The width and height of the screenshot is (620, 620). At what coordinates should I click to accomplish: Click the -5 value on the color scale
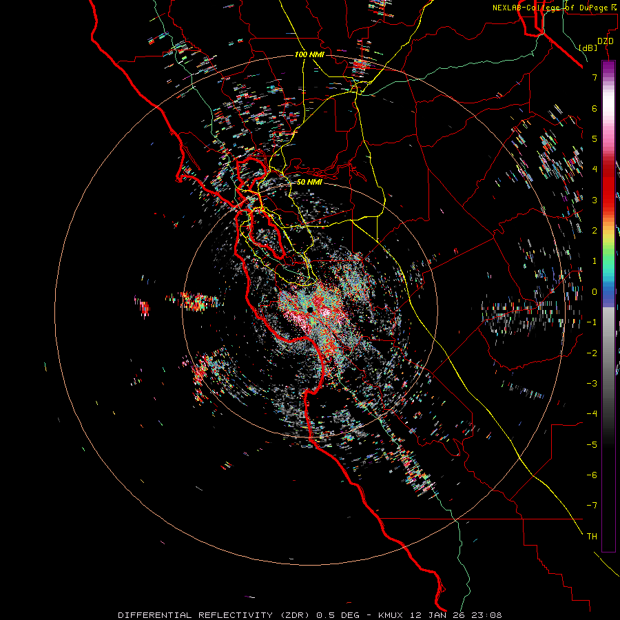pyautogui.click(x=592, y=445)
